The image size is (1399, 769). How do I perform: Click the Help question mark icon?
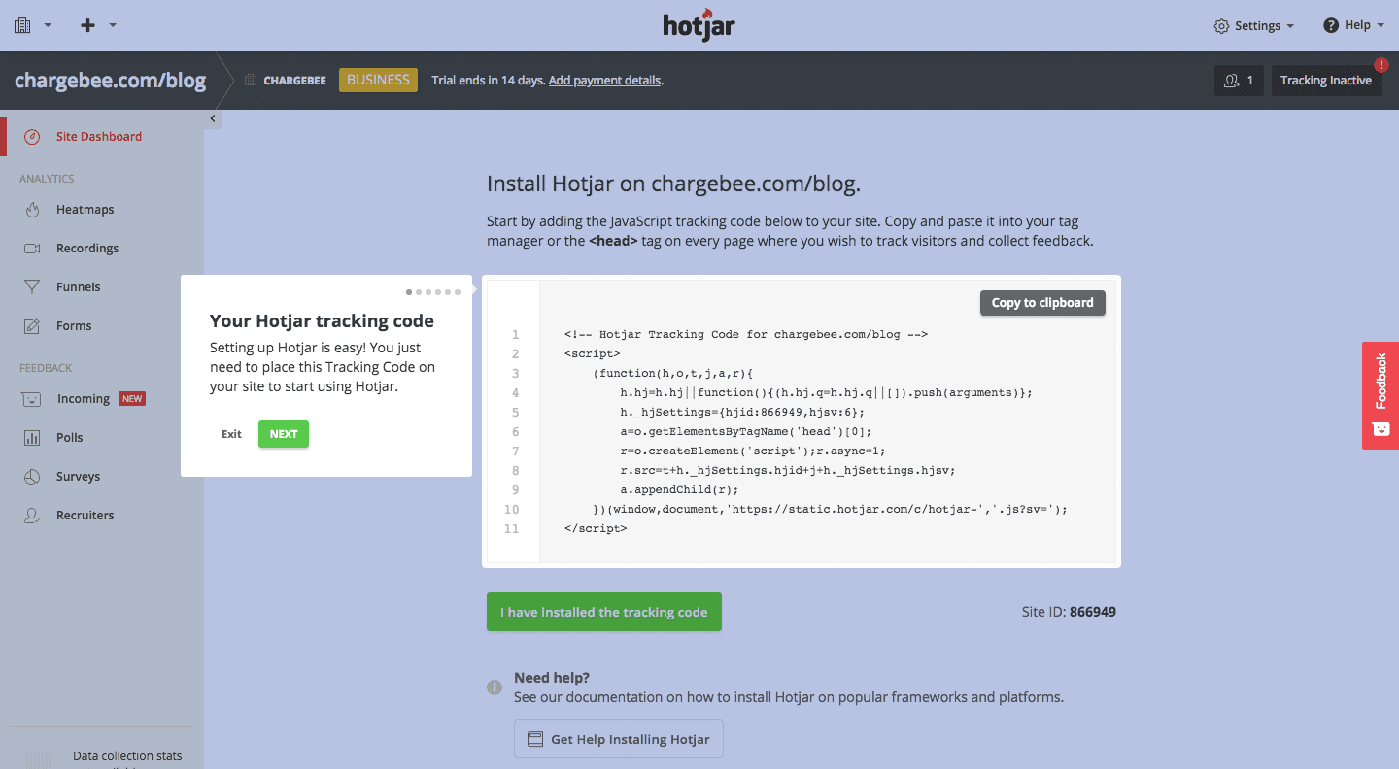coord(1331,25)
